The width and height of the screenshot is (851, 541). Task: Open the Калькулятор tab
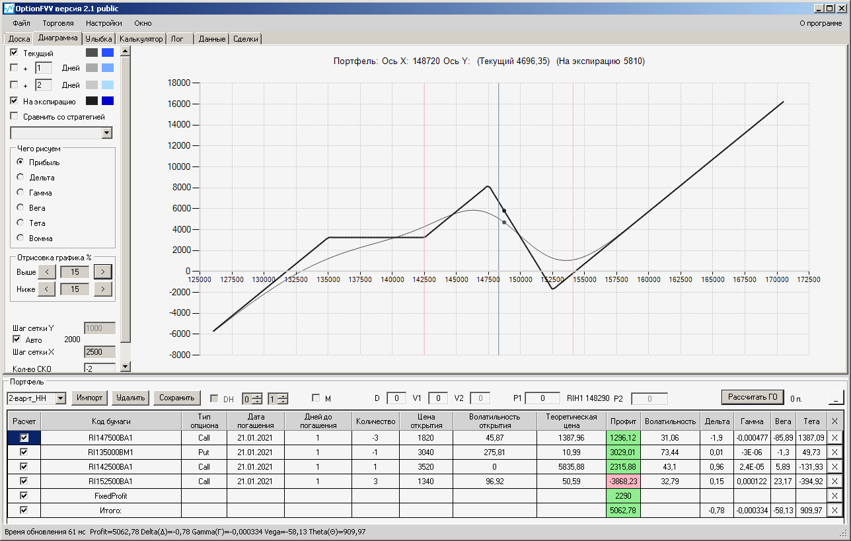point(141,39)
